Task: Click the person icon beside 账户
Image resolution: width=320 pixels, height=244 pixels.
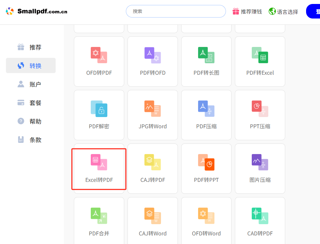Action: (x=21, y=84)
